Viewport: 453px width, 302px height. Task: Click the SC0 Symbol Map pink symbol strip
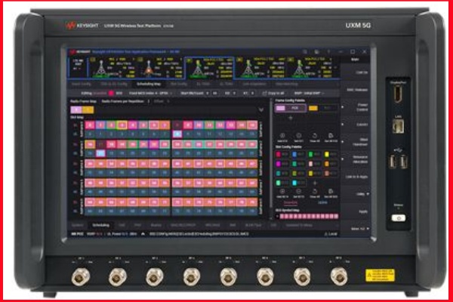pos(309,216)
